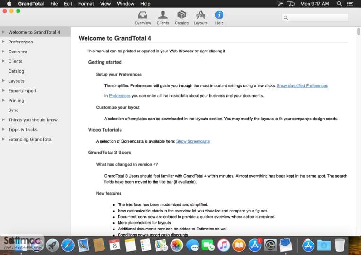This screenshot has width=361, height=255.
Task: Click the manual's vertical scrollbar
Action: click(359, 32)
